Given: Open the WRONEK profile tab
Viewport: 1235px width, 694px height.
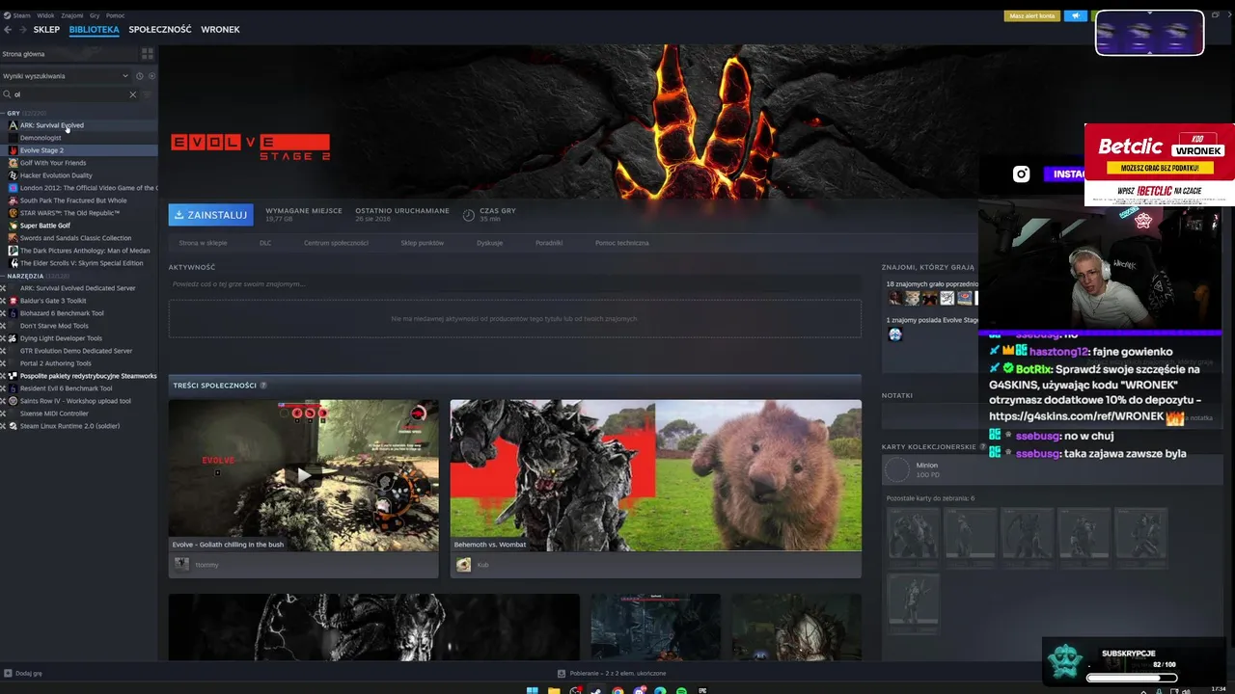Looking at the screenshot, I should click(x=220, y=30).
